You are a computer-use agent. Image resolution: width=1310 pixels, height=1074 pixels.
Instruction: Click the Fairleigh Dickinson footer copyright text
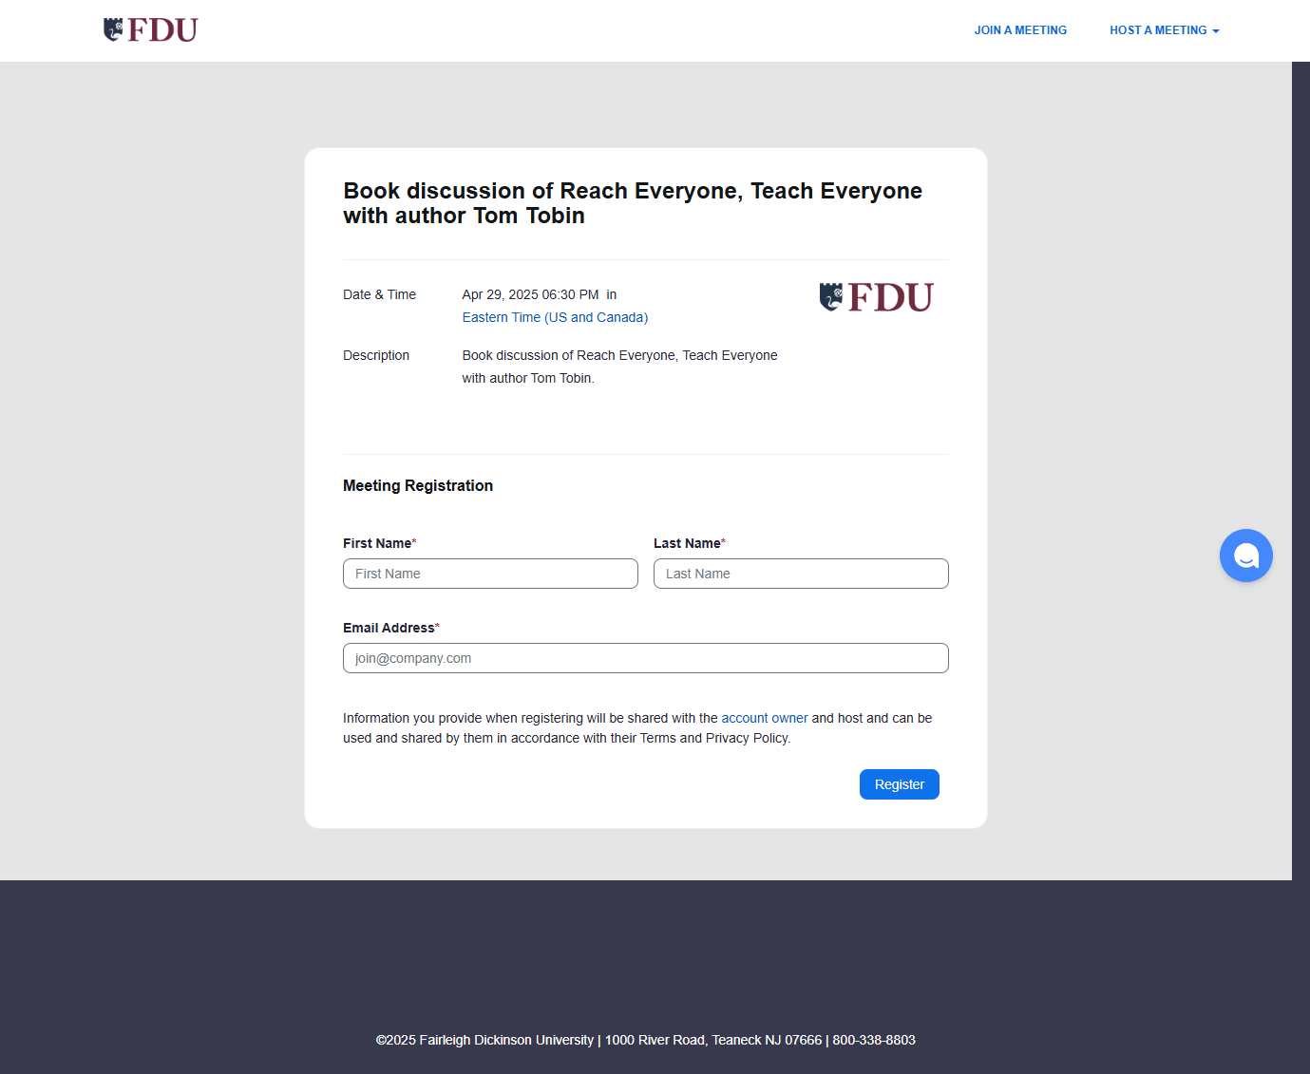pos(646,1040)
